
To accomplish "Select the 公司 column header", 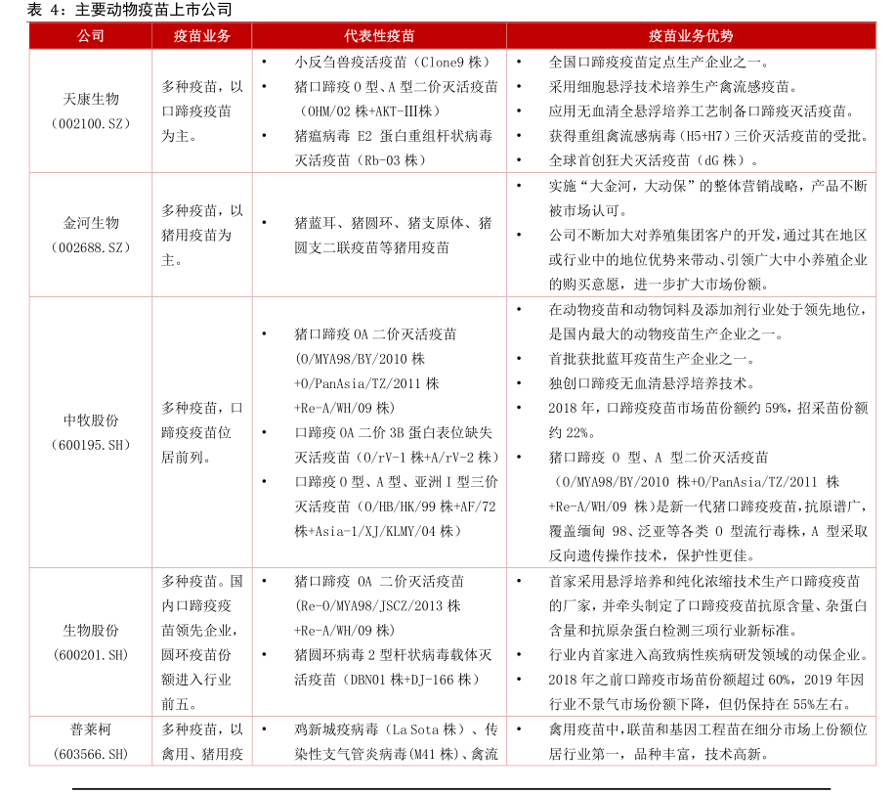I will point(90,36).
